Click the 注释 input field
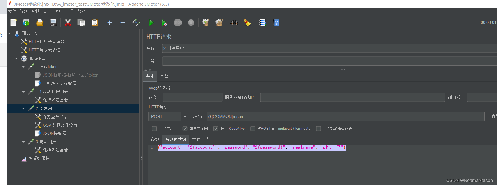Screen dimensions: 497x185 pos(329,61)
